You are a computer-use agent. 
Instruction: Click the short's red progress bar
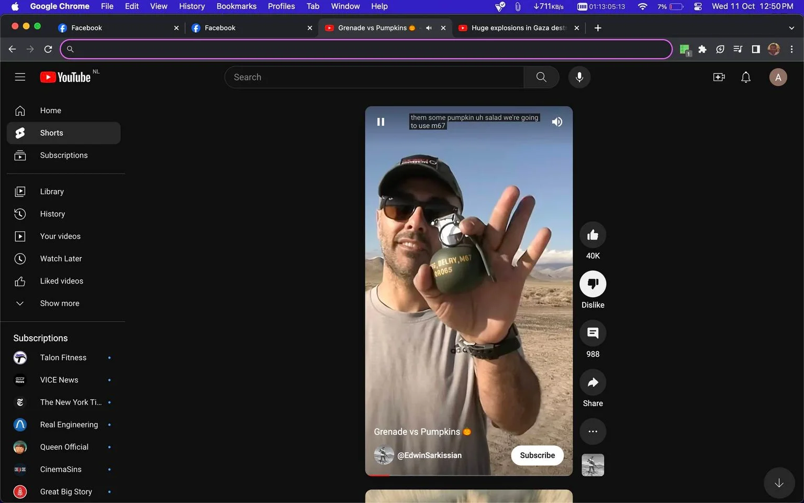coord(468,475)
